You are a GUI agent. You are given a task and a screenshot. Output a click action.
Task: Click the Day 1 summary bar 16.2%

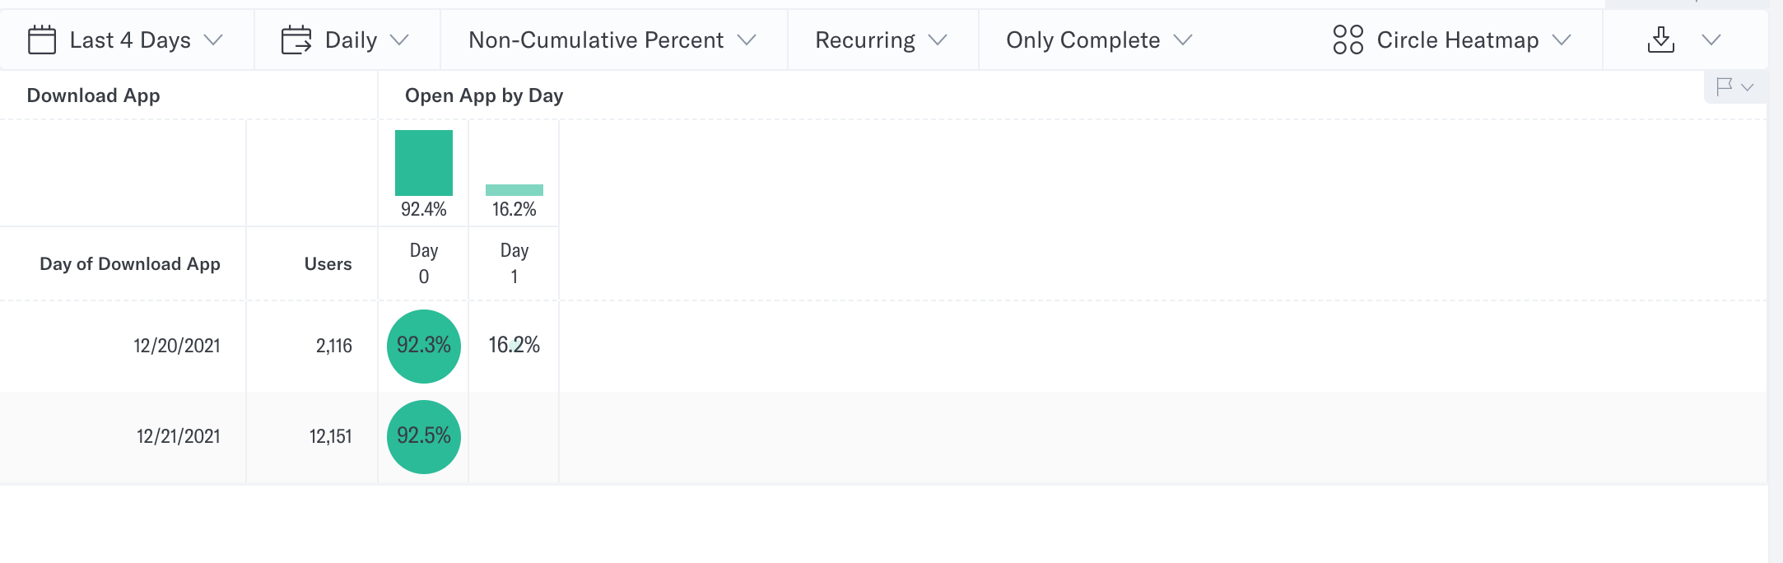514,190
